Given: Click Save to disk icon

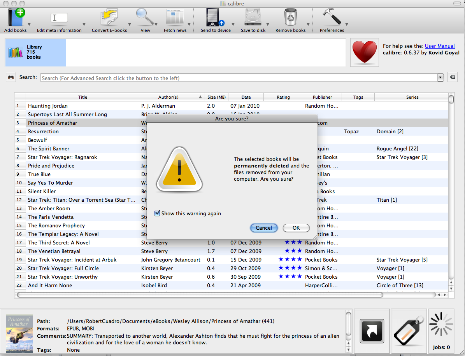Looking at the screenshot, I should [253, 17].
